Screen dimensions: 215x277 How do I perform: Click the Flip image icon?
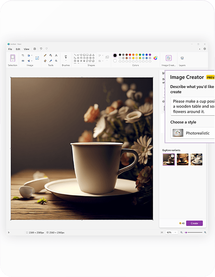click(x=29, y=61)
